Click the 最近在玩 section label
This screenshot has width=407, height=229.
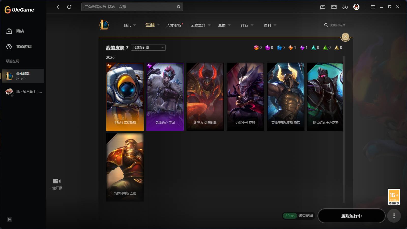pos(12,61)
